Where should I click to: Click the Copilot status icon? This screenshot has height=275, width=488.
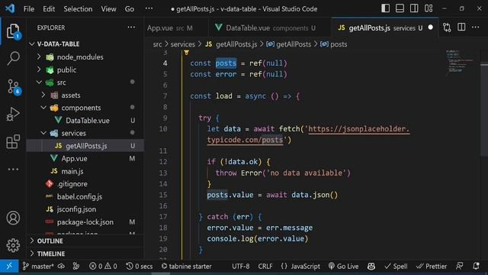point(371,267)
